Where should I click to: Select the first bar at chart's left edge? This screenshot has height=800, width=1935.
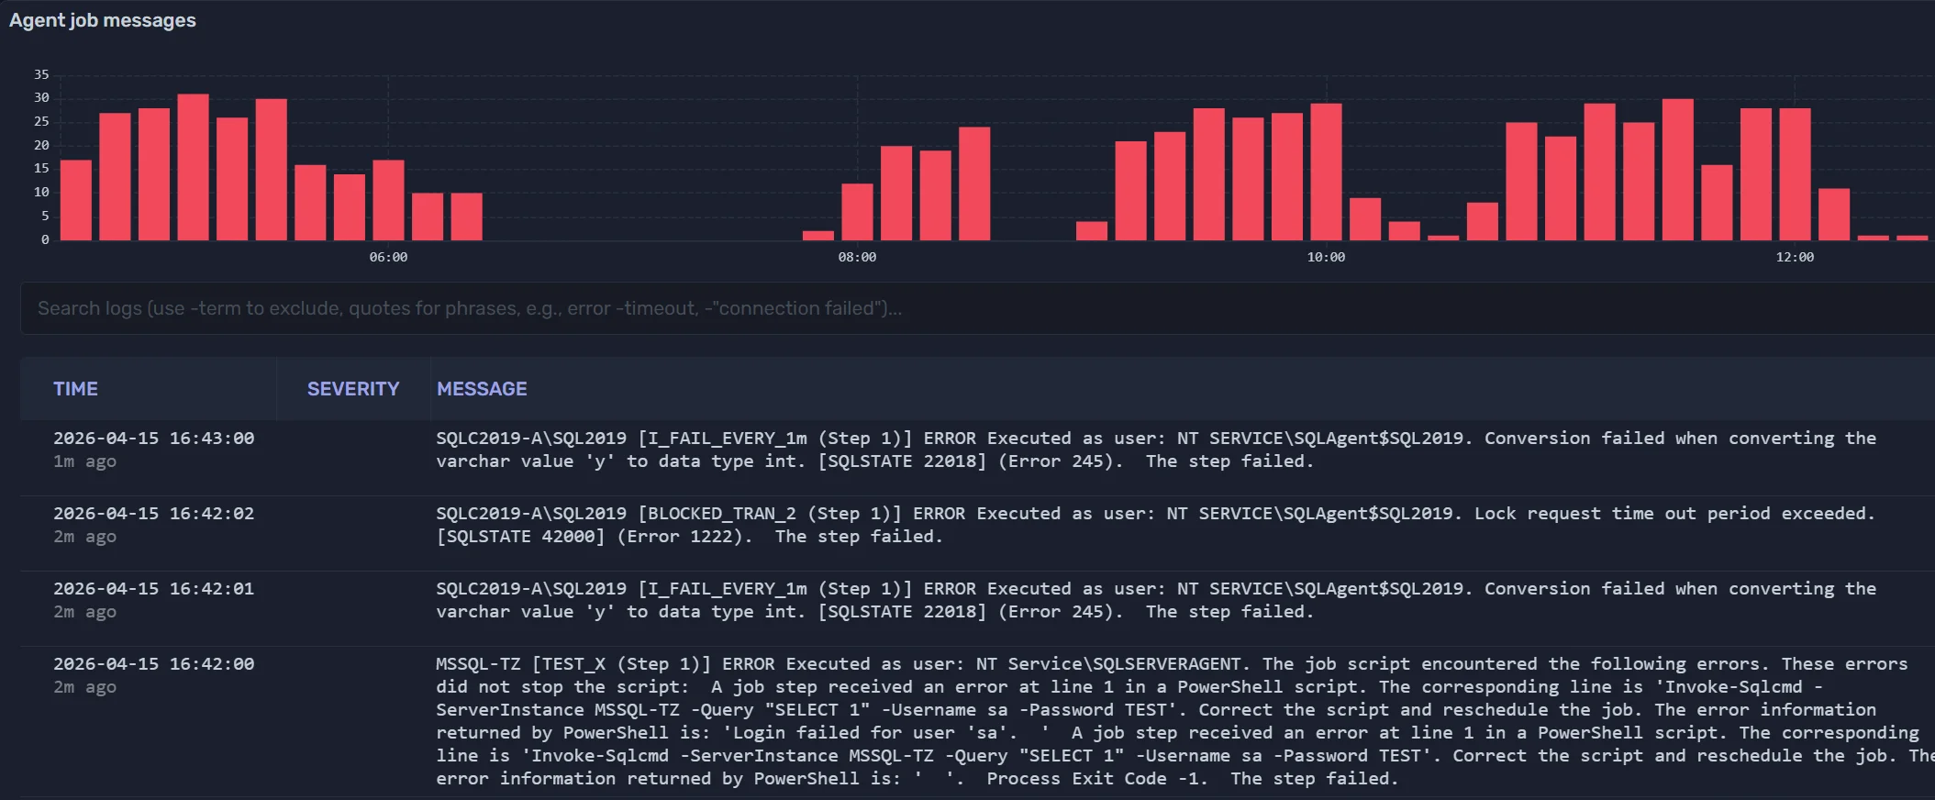(75, 200)
